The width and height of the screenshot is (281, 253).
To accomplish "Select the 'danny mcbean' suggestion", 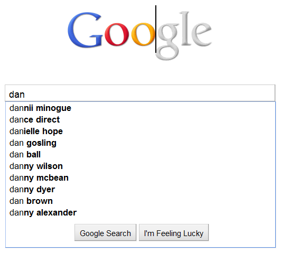I will click(x=140, y=178).
